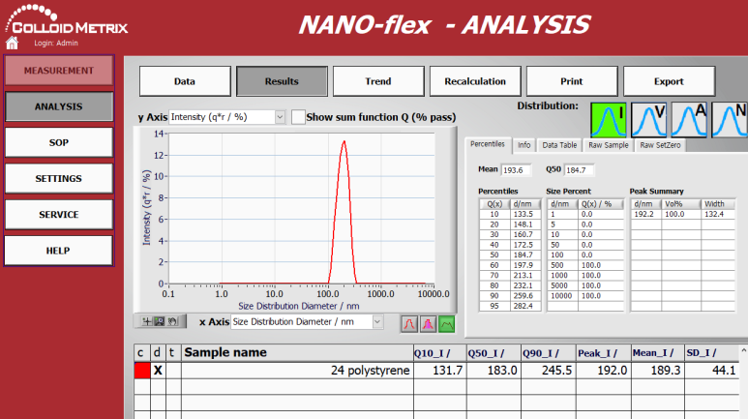Select Area distribution icon
The width and height of the screenshot is (748, 419).
[689, 120]
